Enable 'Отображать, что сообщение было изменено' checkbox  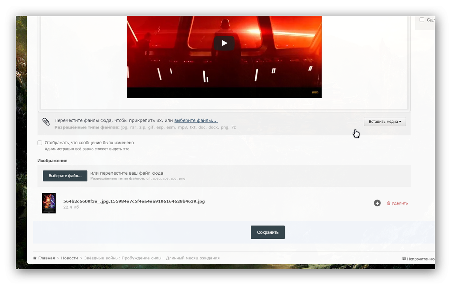click(x=40, y=143)
